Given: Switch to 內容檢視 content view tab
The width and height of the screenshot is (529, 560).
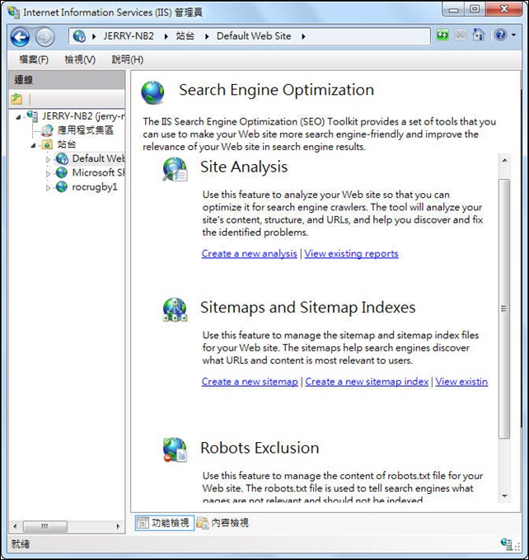Looking at the screenshot, I should tap(223, 523).
